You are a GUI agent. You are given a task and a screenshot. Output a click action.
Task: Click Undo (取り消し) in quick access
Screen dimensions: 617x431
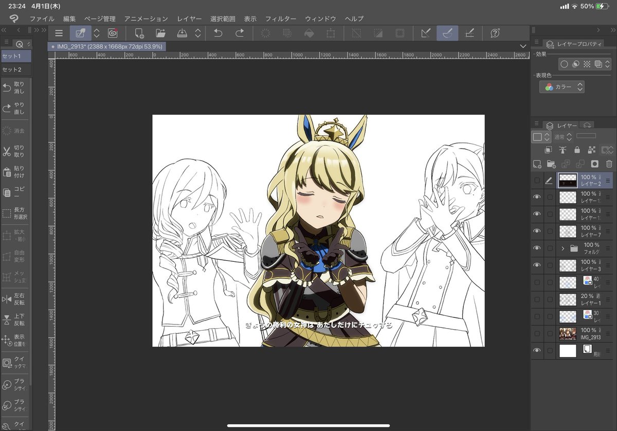14,87
